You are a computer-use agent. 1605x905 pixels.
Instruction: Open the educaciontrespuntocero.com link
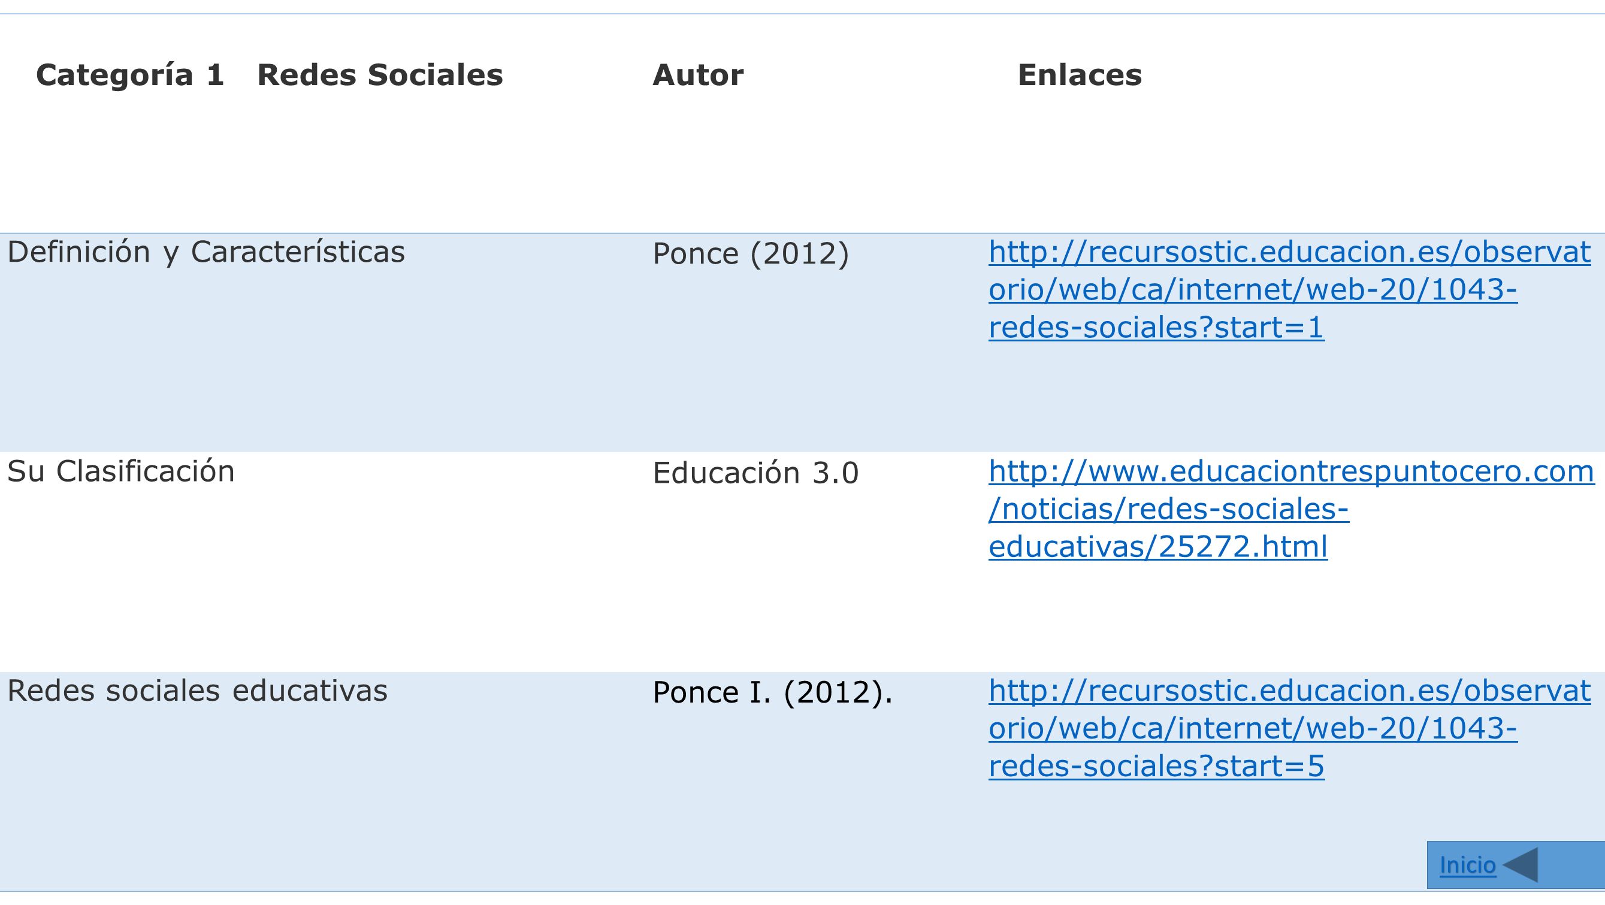(1291, 509)
